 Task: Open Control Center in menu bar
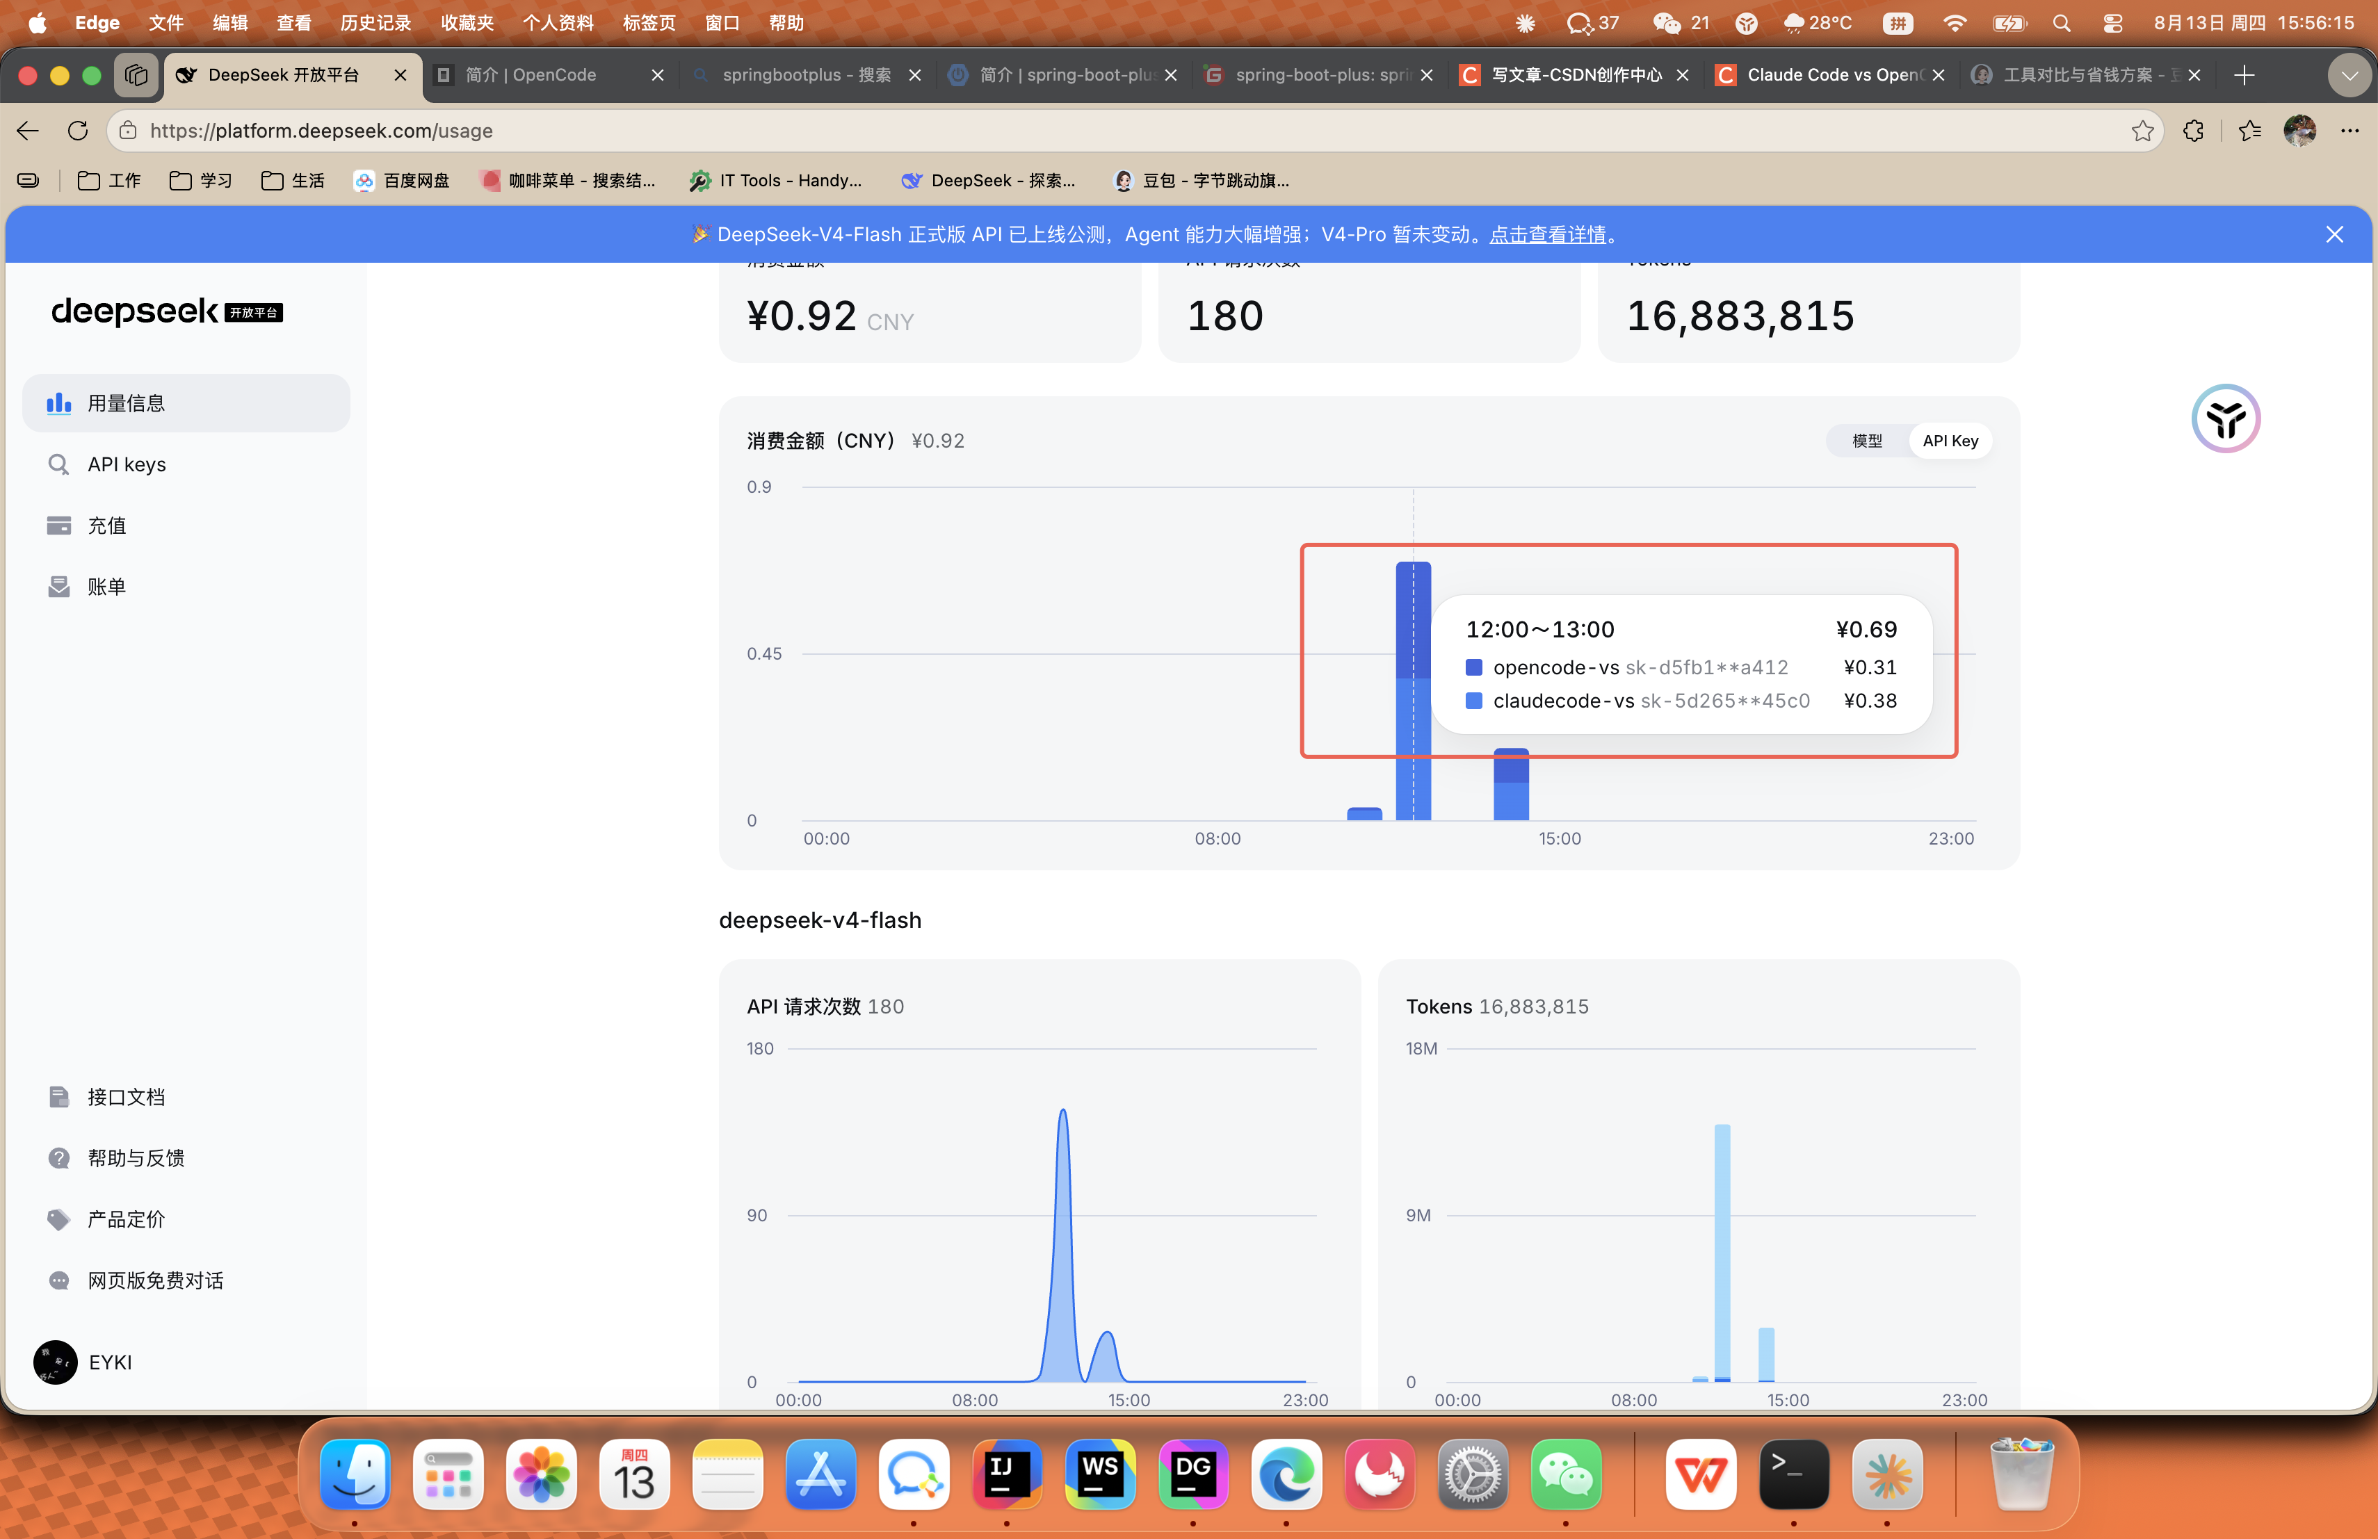(2112, 23)
